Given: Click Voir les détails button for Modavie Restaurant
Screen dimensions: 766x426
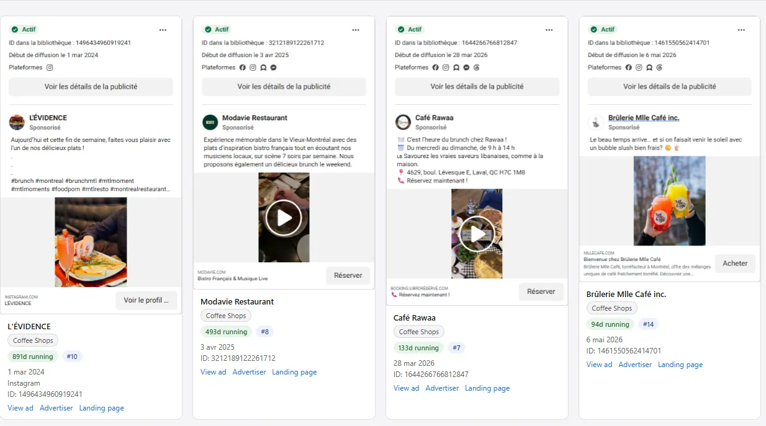Looking at the screenshot, I should tap(284, 87).
